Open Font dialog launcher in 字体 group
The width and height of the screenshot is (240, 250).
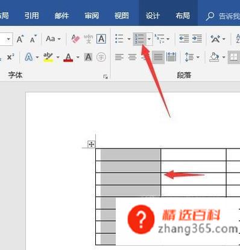(106, 77)
